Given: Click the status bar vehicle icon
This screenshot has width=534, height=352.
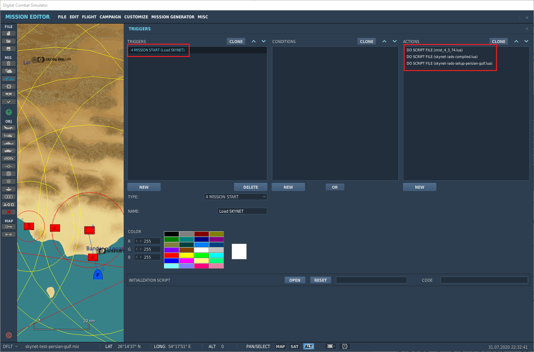Looking at the screenshot, I should tap(331, 346).
